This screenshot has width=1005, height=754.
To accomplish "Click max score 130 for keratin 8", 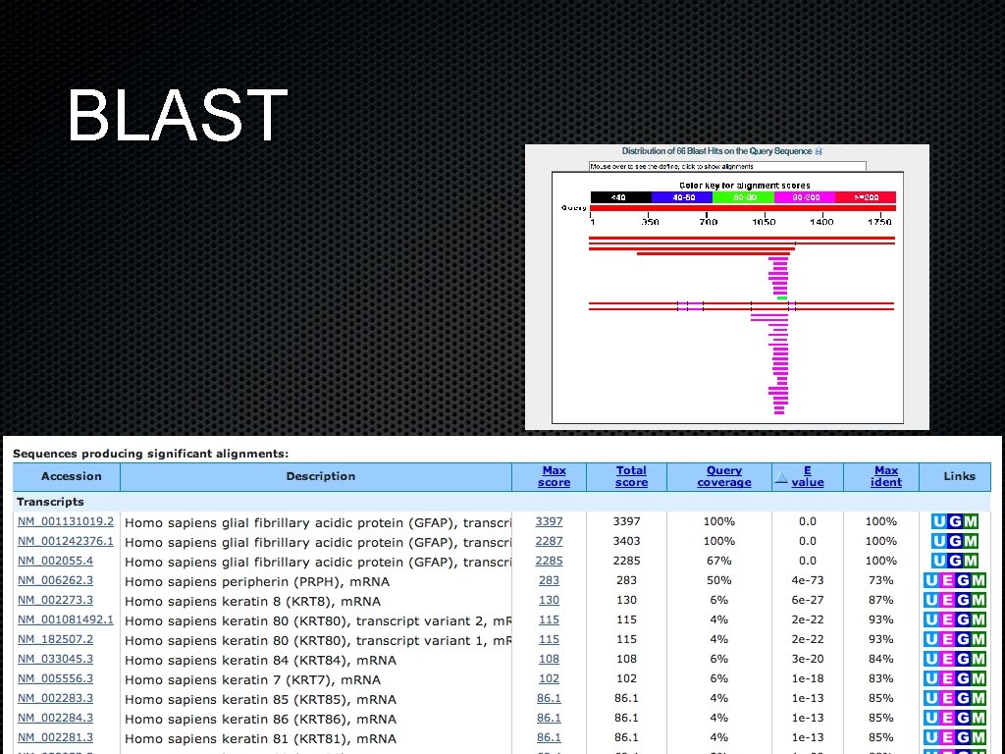I will (x=550, y=600).
